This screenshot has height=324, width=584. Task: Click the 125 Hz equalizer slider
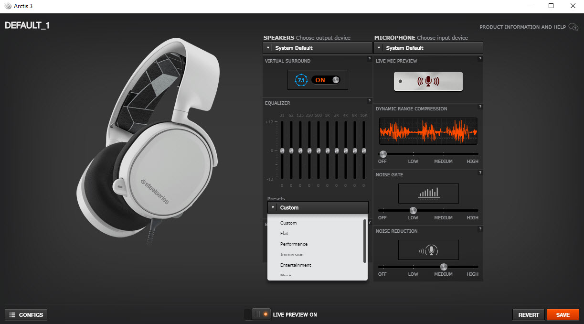300,151
